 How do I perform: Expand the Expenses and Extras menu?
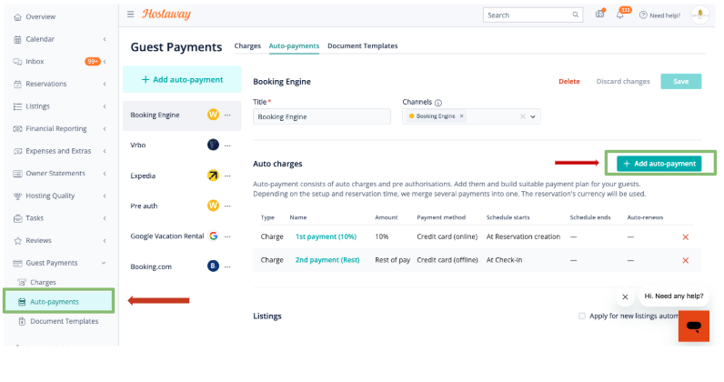click(105, 151)
